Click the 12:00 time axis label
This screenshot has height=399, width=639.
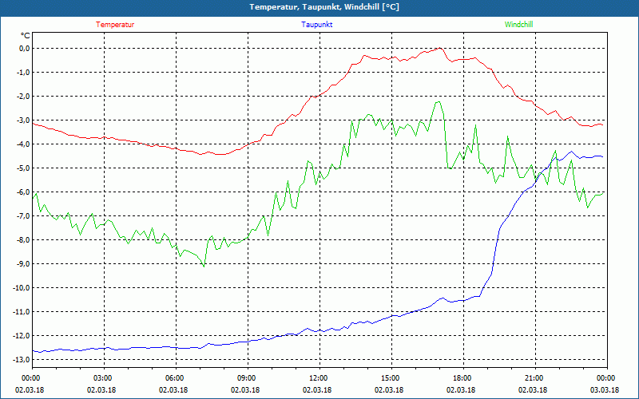319,378
